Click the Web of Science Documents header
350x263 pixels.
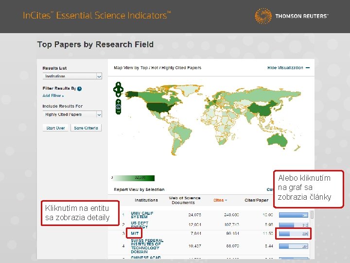tap(184, 200)
